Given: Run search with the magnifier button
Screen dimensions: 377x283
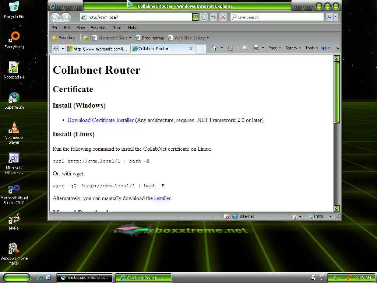Looking at the screenshot, I should pos(329,17).
